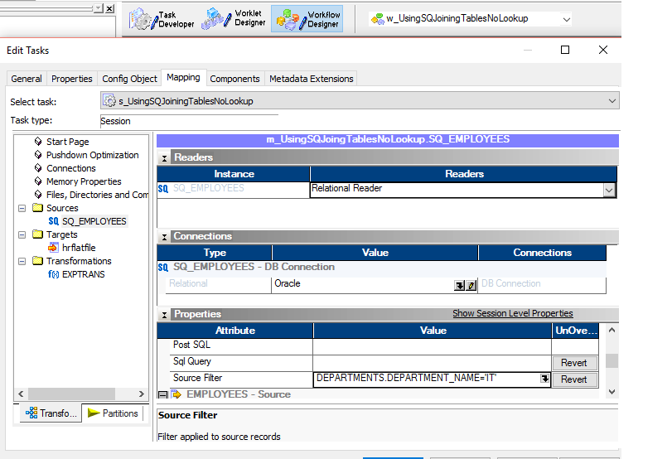The height and width of the screenshot is (459, 672).
Task: Select the EXPTRANS transformation in tree
Action: coord(83,274)
